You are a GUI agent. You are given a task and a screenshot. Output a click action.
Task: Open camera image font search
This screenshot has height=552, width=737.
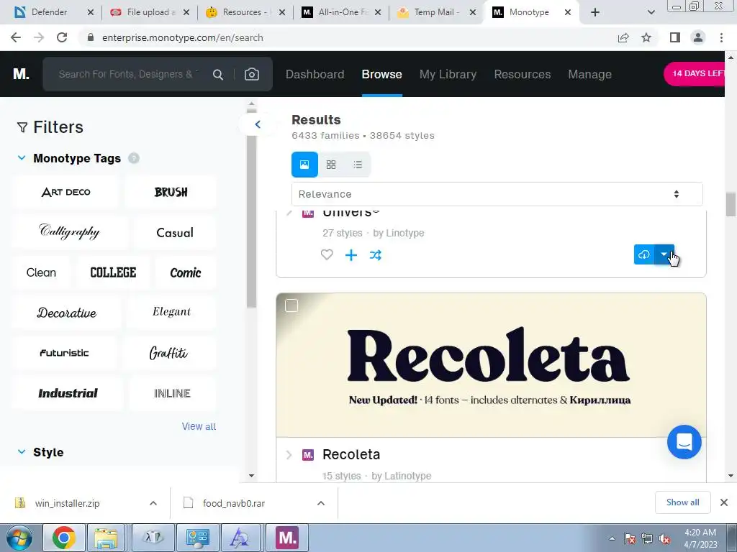tap(251, 74)
